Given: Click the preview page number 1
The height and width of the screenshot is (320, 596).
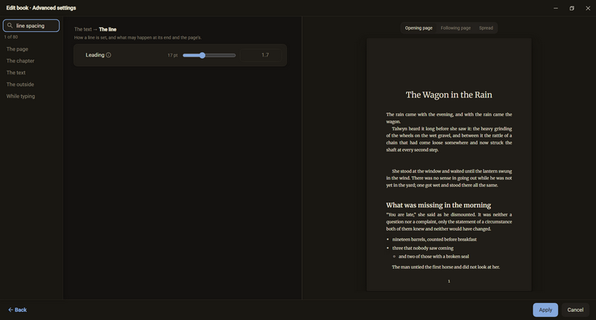Looking at the screenshot, I should (449, 281).
